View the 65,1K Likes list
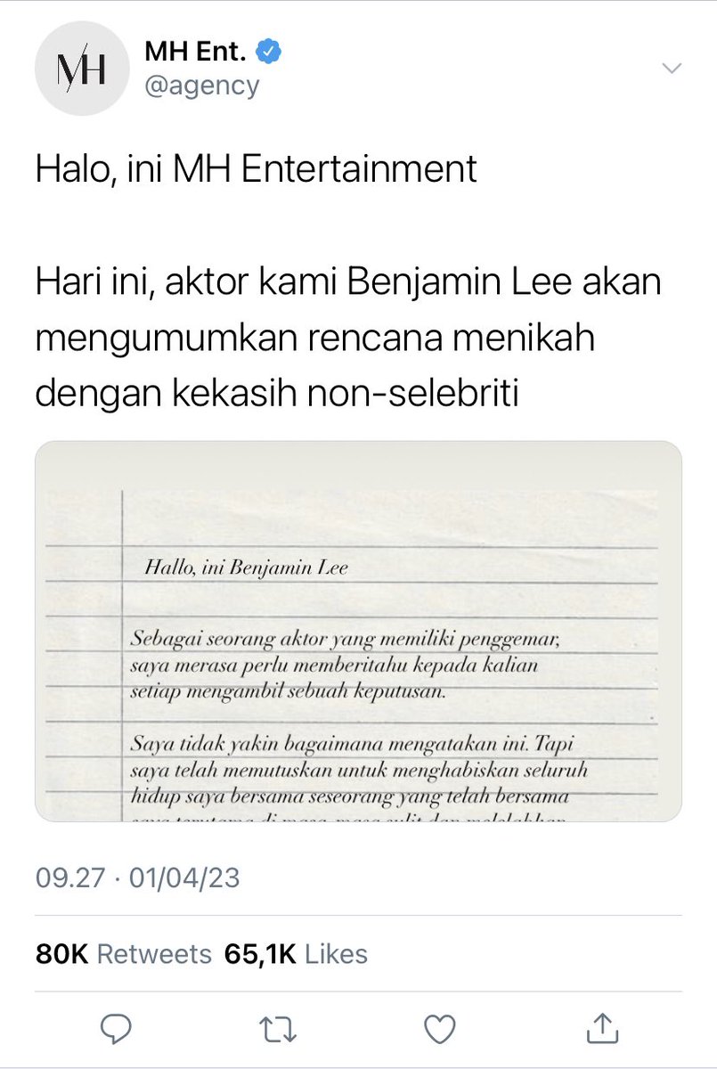Screen dimensions: 717x1069 (x=296, y=954)
